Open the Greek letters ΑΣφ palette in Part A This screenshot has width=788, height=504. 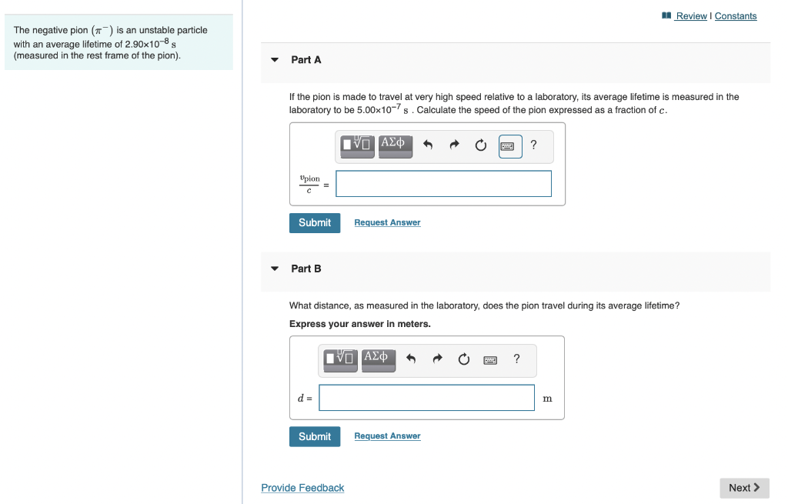click(x=394, y=145)
